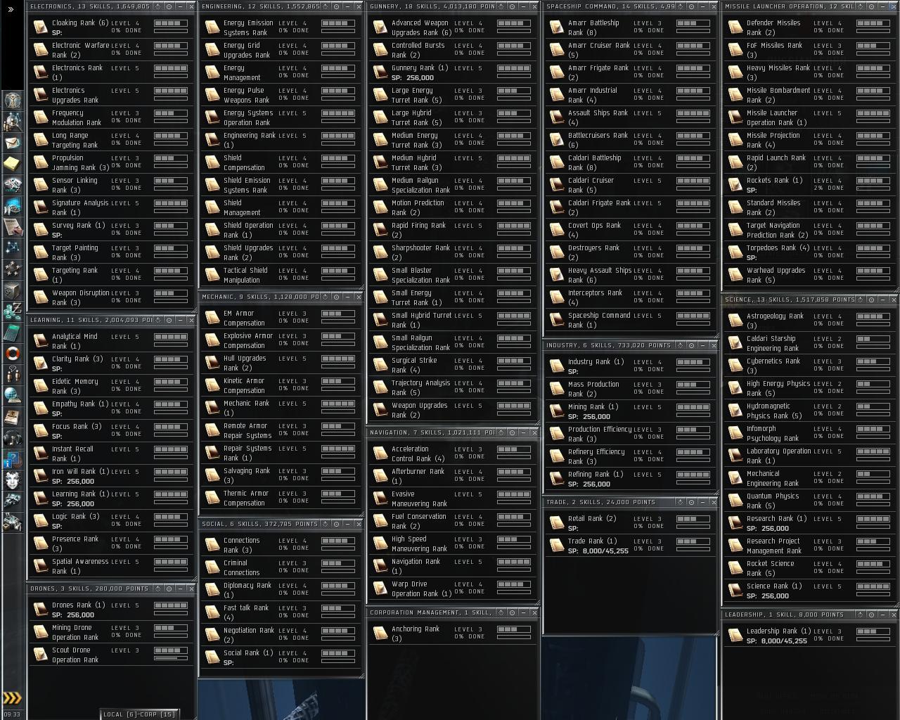This screenshot has height=720, width=900.
Task: Select the Quantum Physics Rank (5) skill
Action: pos(809,501)
